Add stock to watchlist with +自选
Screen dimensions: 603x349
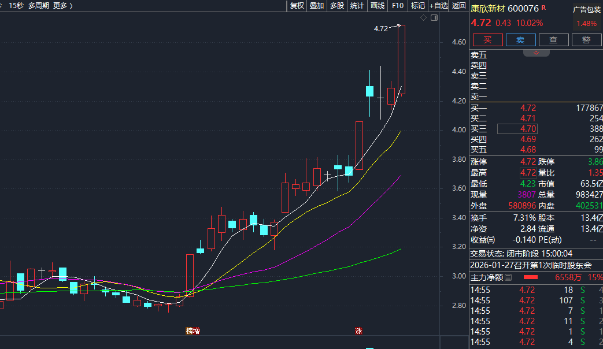(x=438, y=6)
